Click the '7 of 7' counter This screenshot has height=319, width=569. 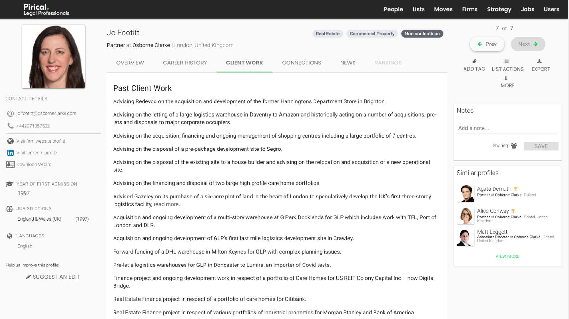[504, 28]
